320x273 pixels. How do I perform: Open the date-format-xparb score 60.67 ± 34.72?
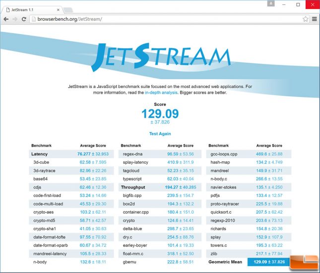click(x=93, y=245)
